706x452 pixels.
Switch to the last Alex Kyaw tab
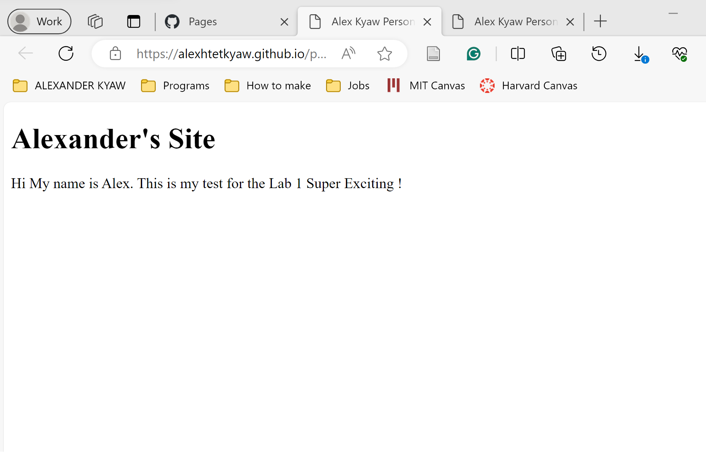(x=509, y=22)
